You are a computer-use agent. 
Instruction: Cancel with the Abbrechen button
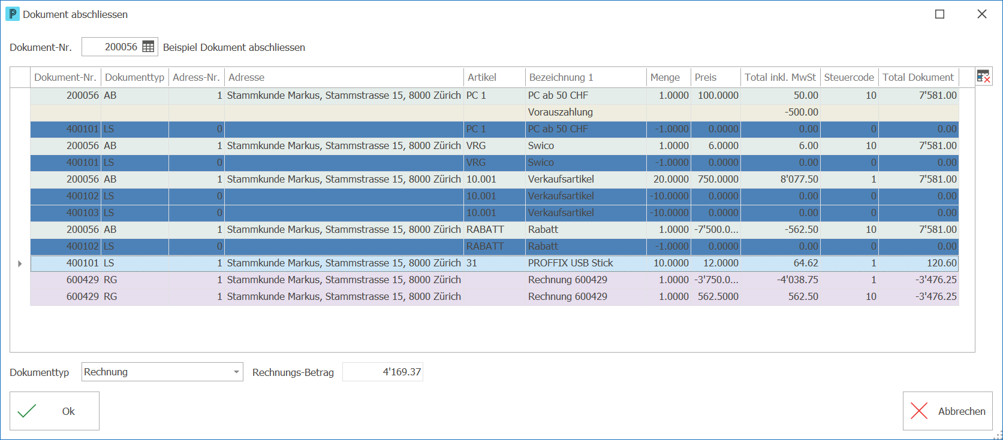947,411
